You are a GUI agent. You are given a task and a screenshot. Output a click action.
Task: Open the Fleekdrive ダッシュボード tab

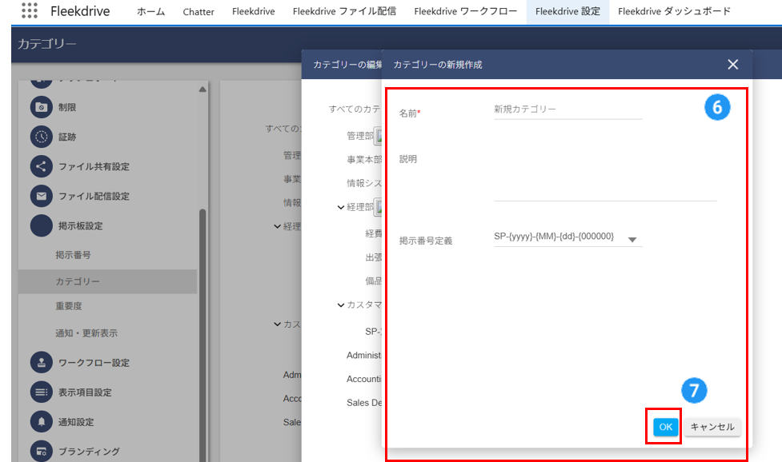[674, 11]
